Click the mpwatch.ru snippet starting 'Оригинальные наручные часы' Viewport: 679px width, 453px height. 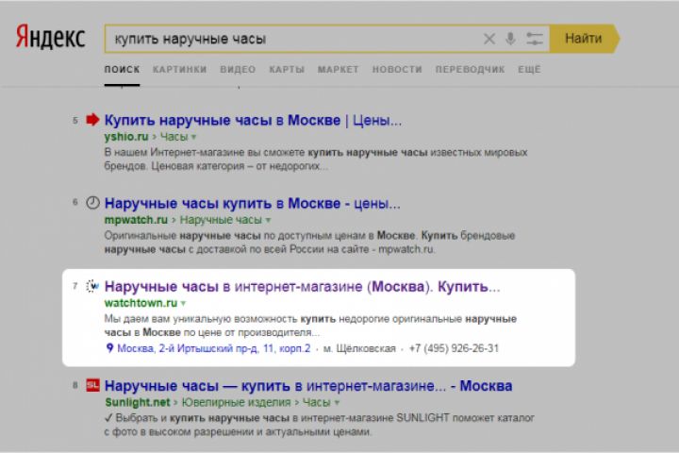[309, 243]
